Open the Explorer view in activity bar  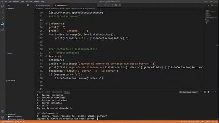[2, 6]
